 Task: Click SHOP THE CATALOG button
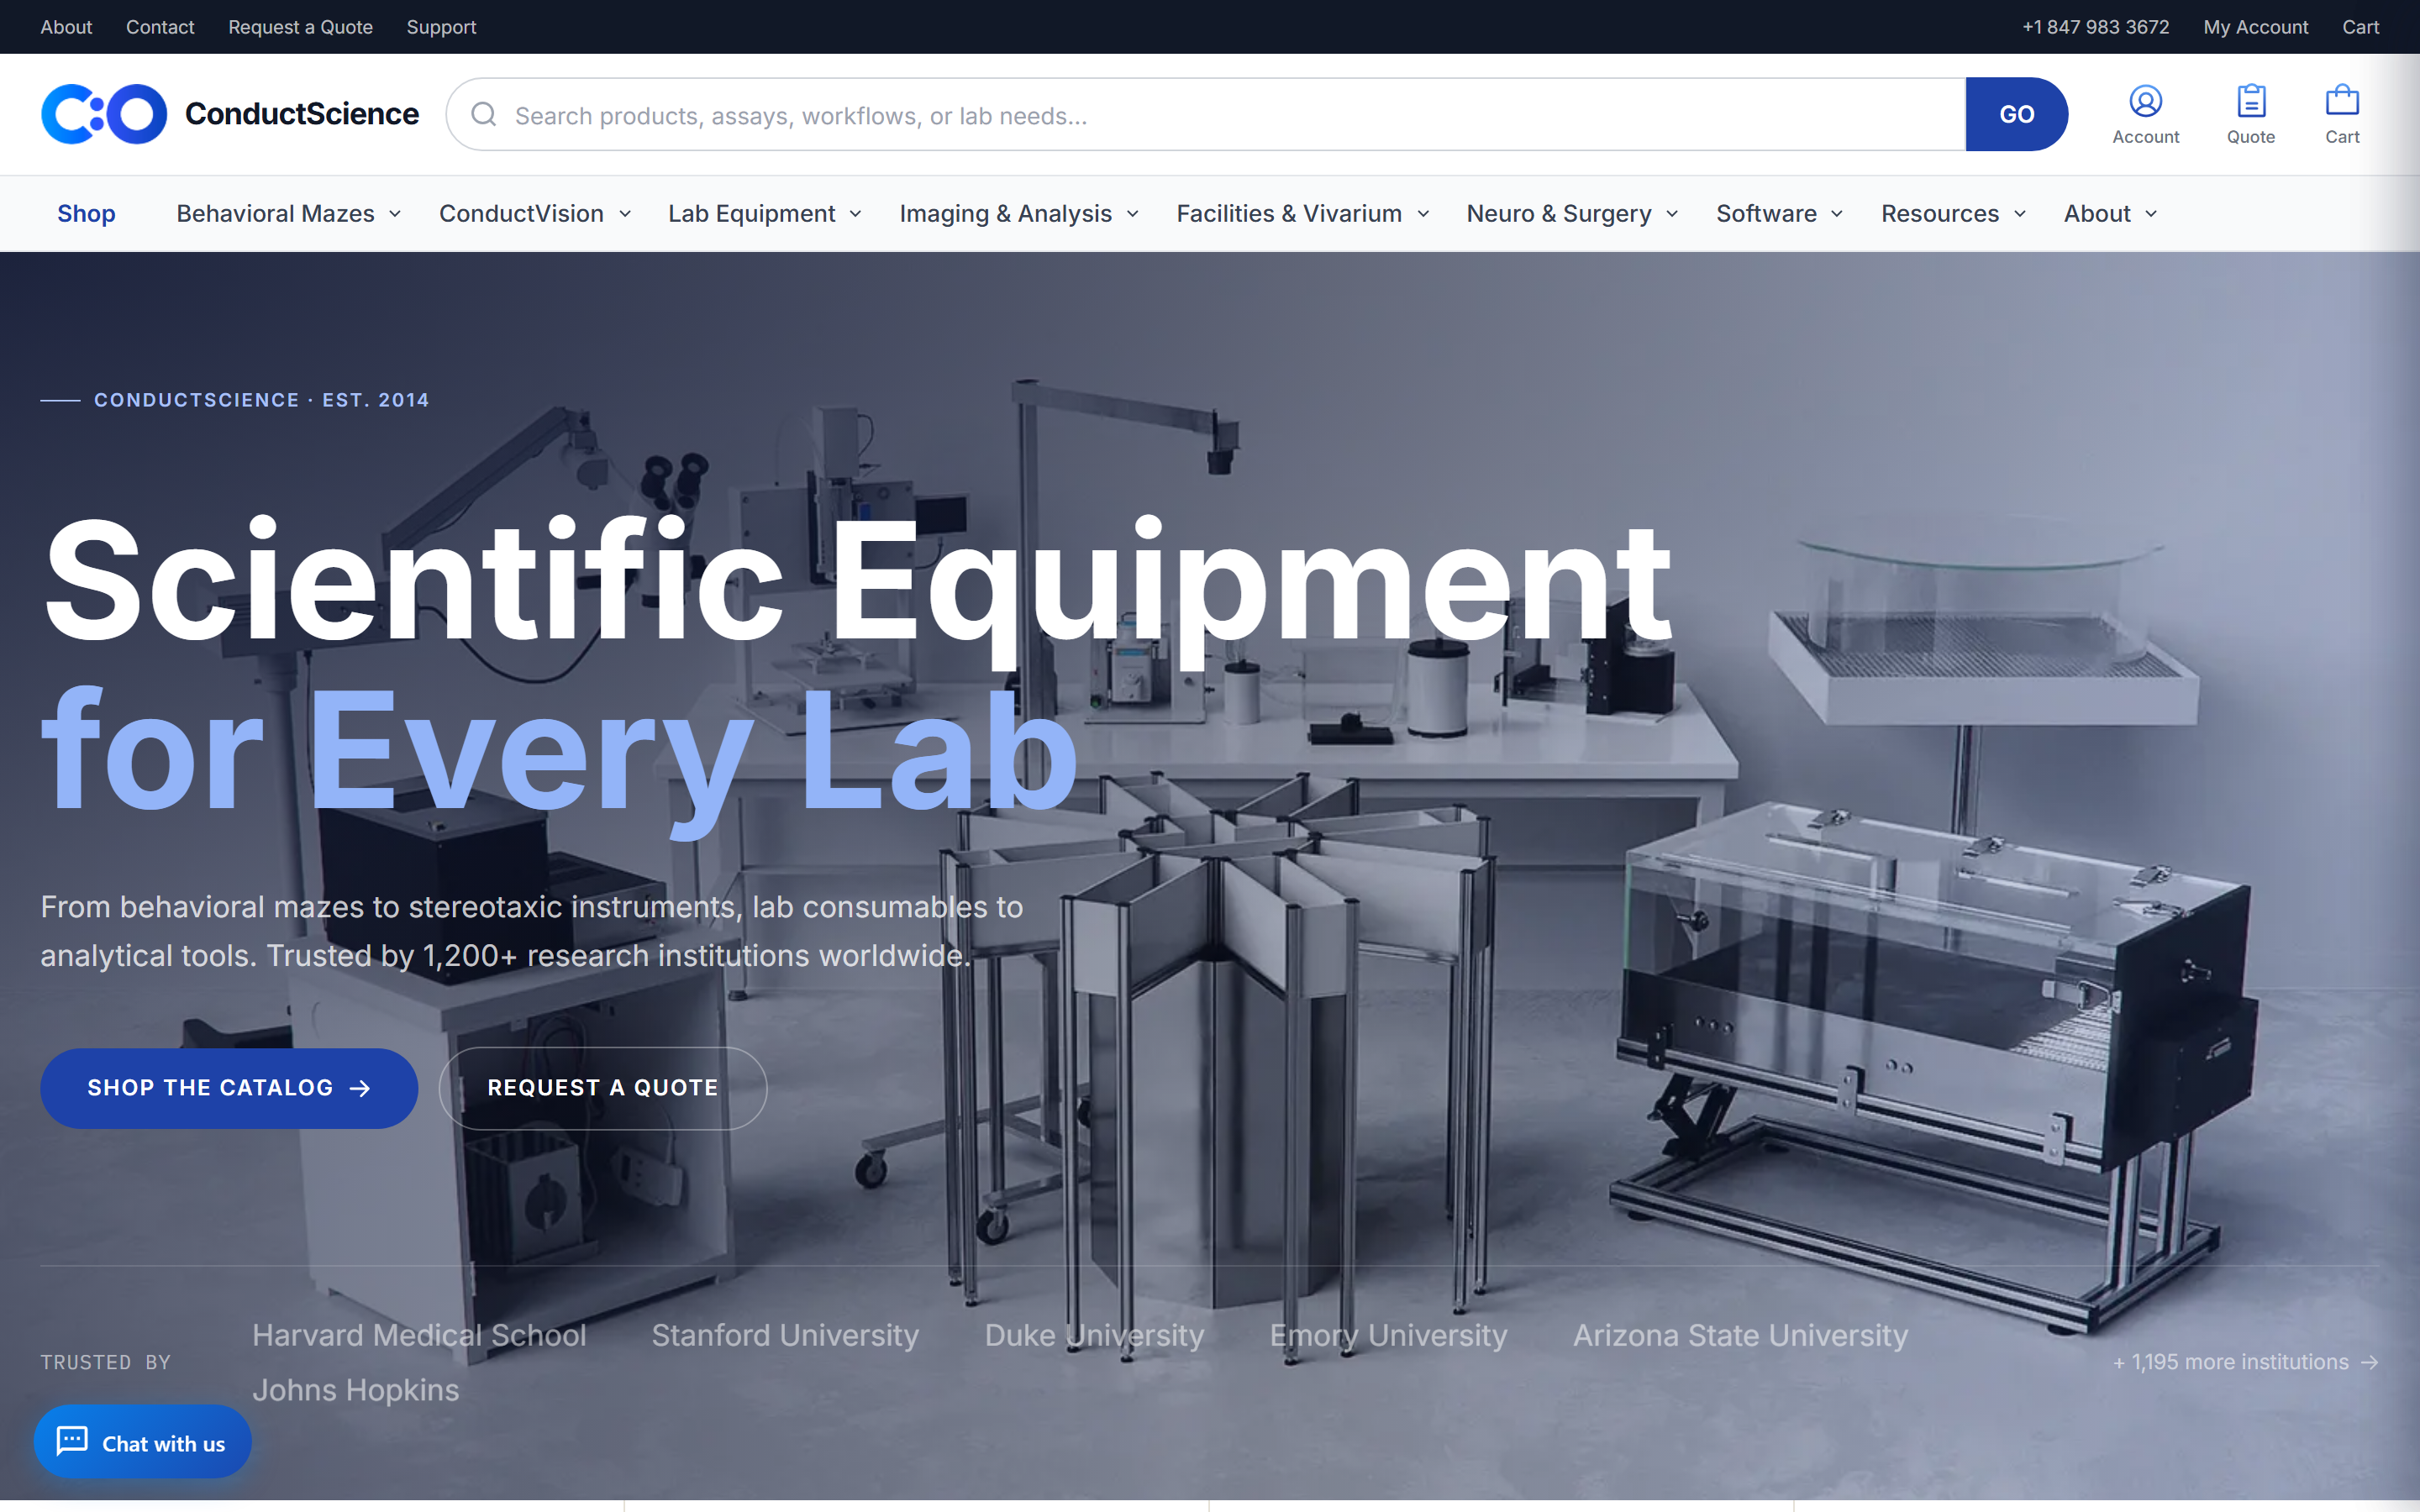pos(229,1088)
